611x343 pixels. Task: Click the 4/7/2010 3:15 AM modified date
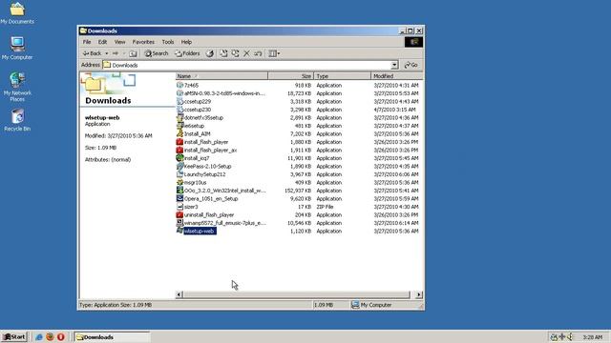tap(394, 110)
